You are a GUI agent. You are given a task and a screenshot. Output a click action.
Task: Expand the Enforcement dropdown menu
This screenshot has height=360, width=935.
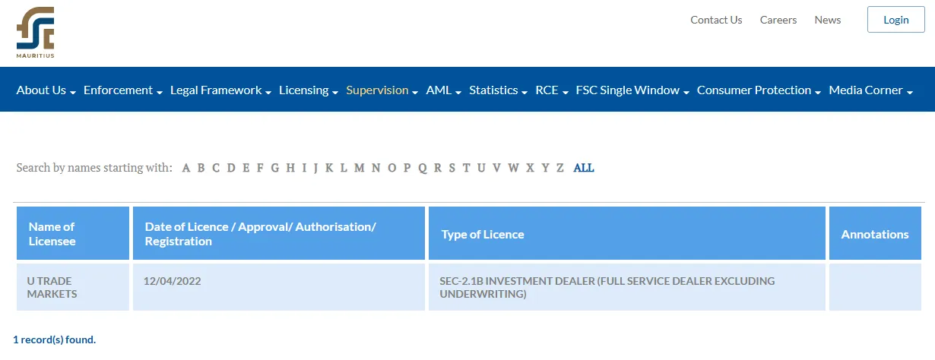[x=123, y=90]
